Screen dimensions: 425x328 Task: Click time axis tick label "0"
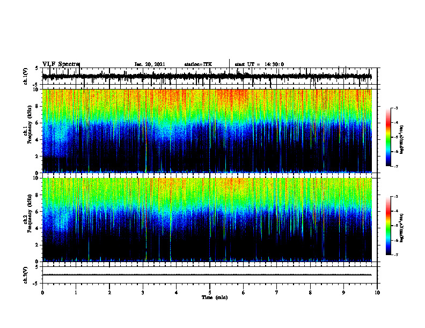click(42, 293)
